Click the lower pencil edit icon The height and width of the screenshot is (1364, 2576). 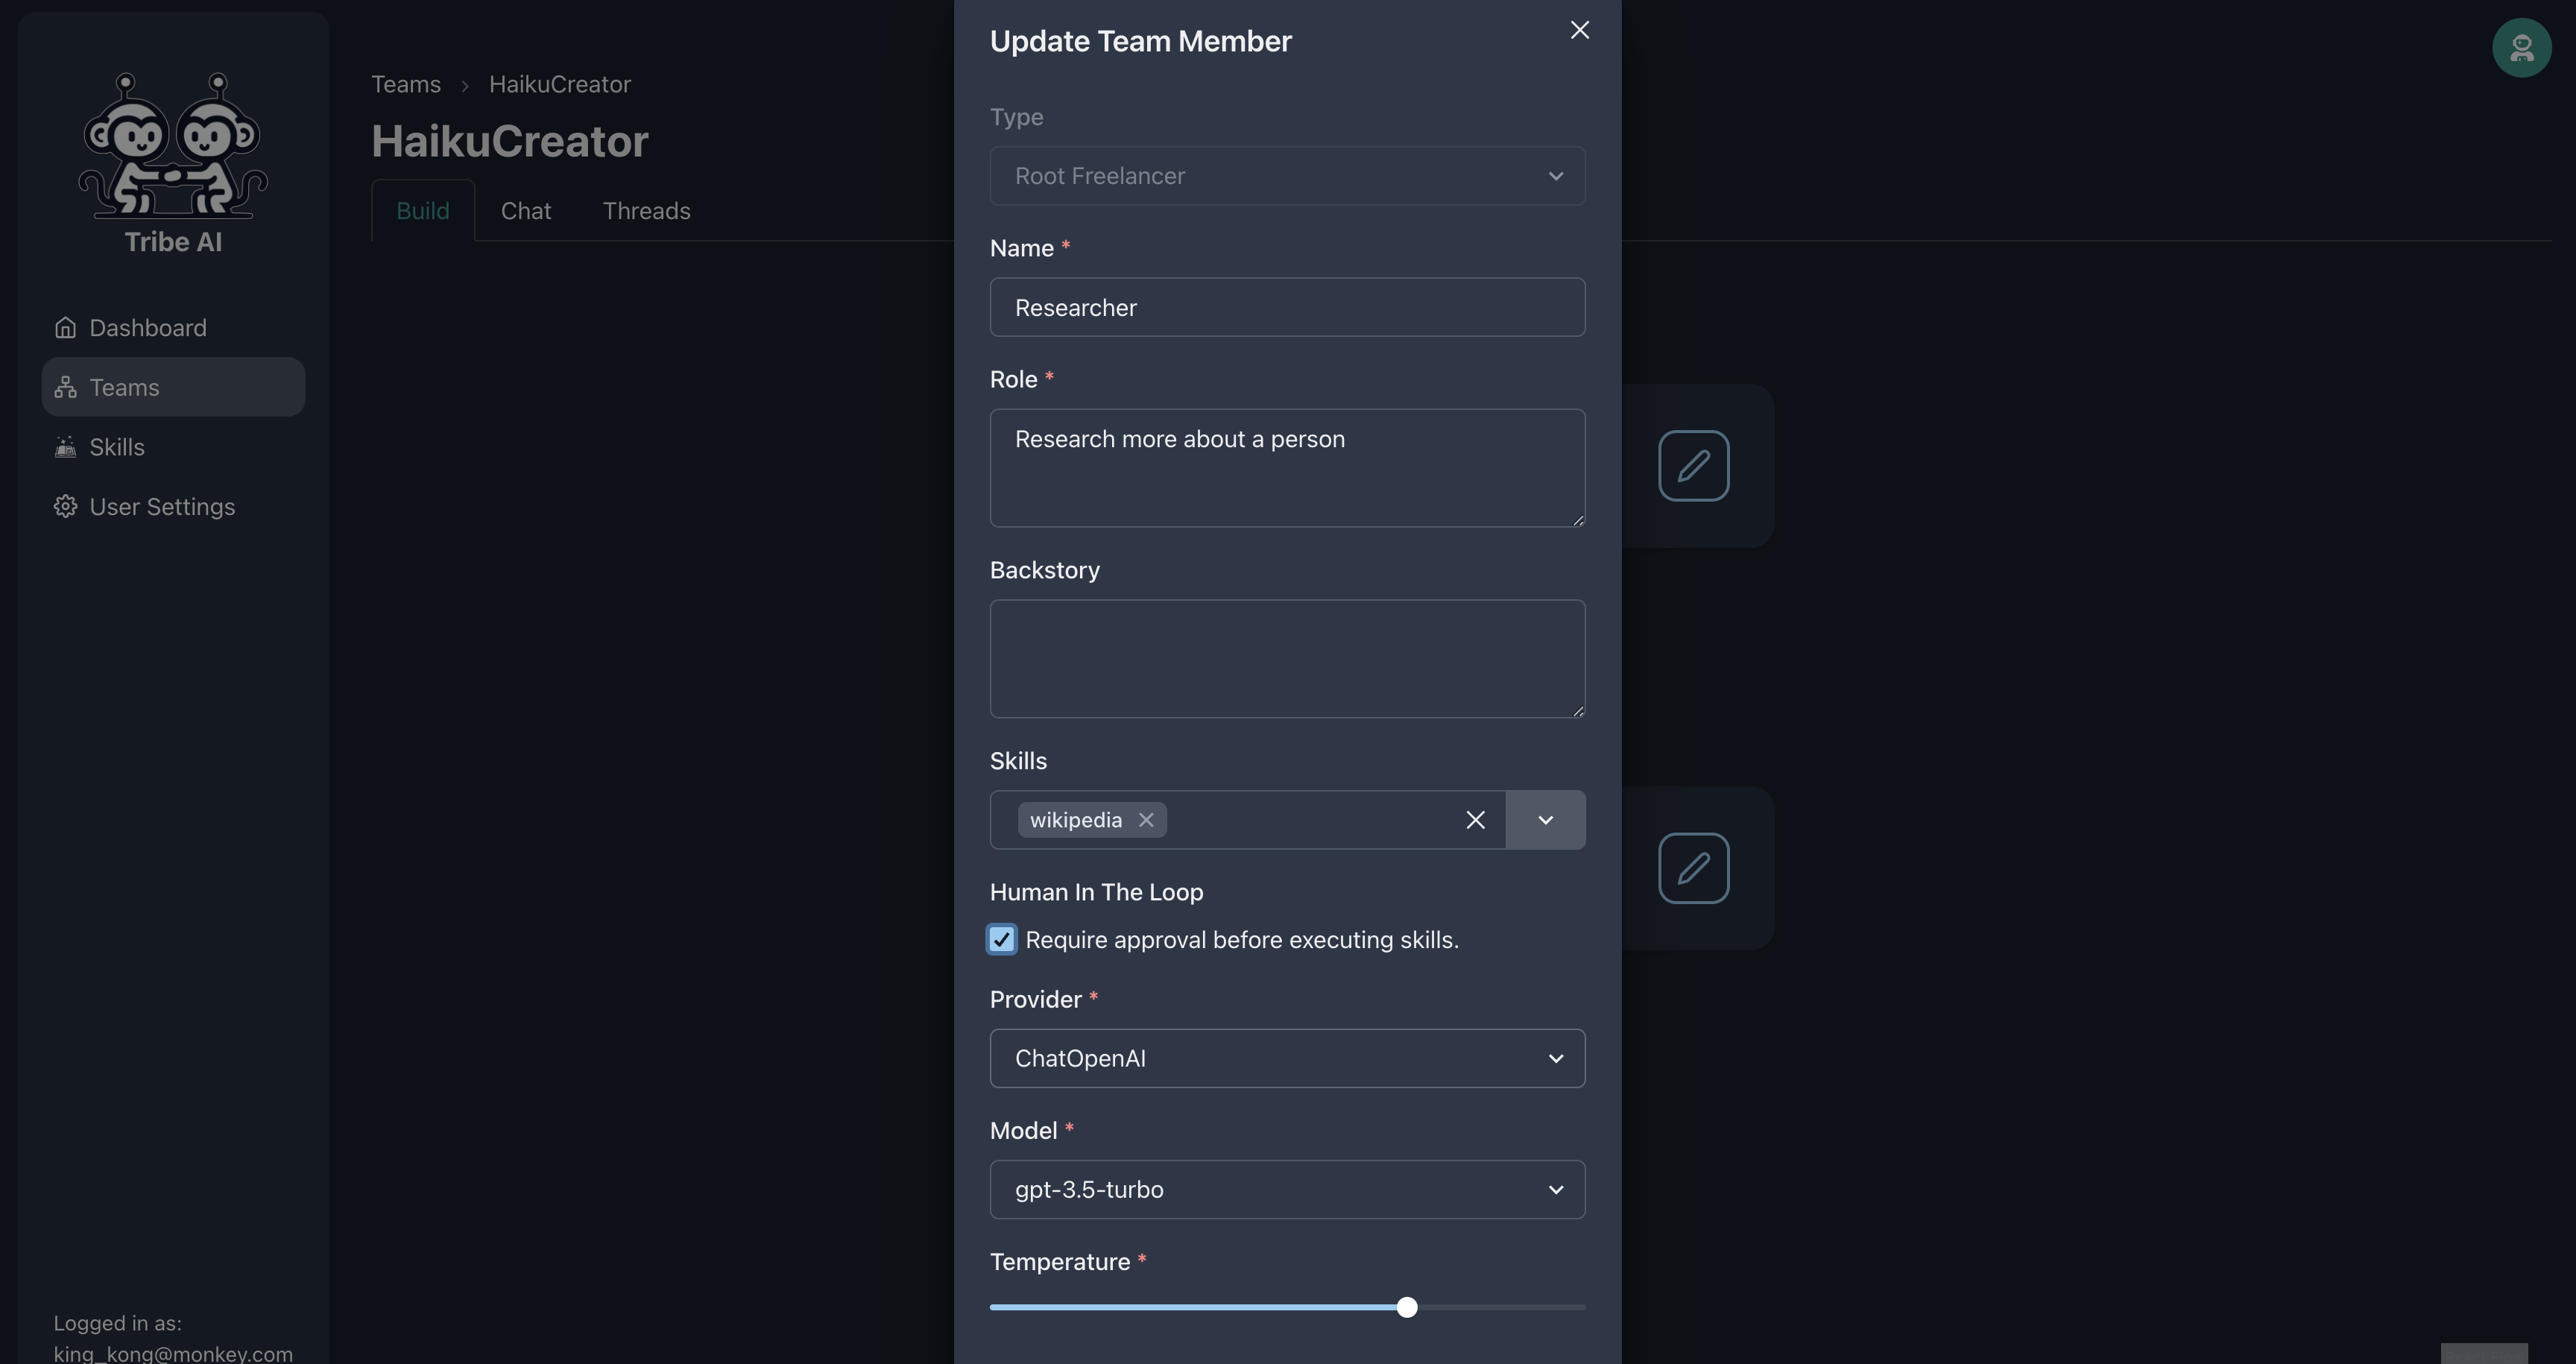pyautogui.click(x=1693, y=868)
